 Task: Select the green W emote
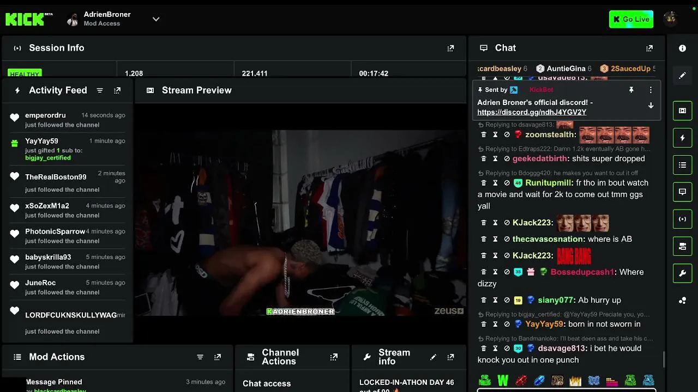pos(503,380)
